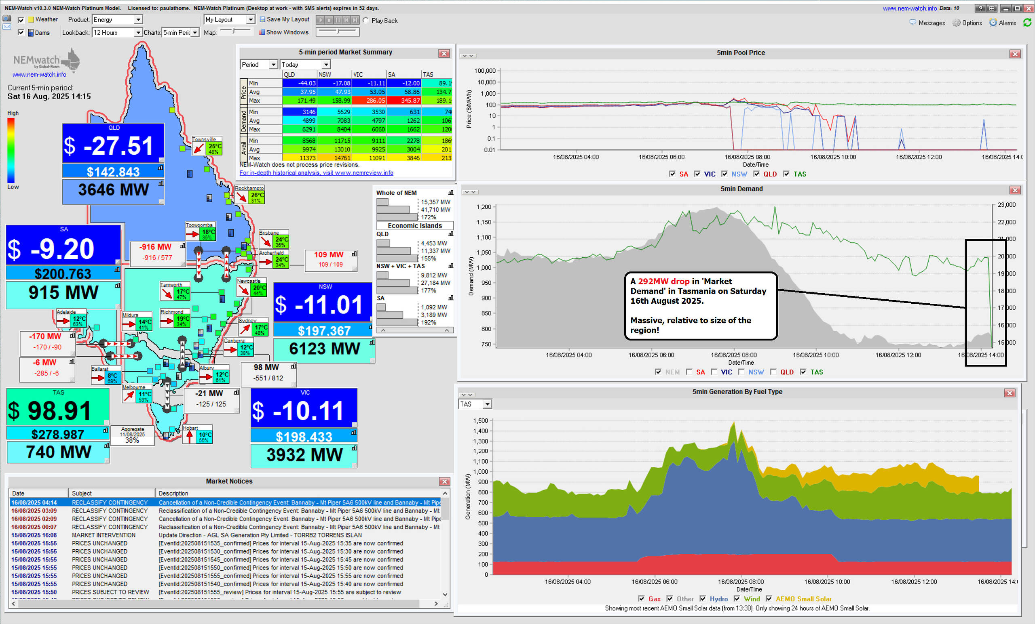1035x624 pixels.
Task: Open the TAS demand 740 MW chart icon
Action: (x=107, y=445)
